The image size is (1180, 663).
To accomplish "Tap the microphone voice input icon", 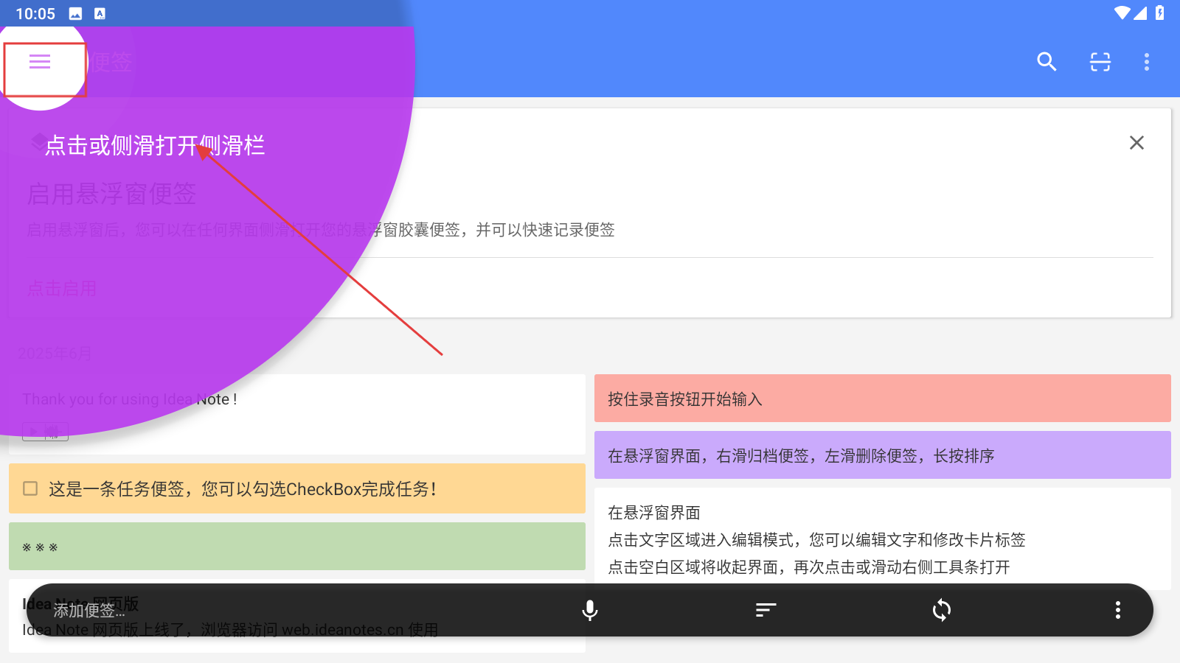I will (x=590, y=610).
